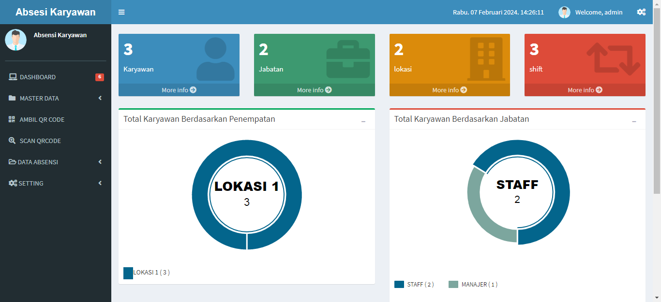Click the Total Karyawan Berdasarkan Penempatan title
661x302 pixels.
point(199,119)
